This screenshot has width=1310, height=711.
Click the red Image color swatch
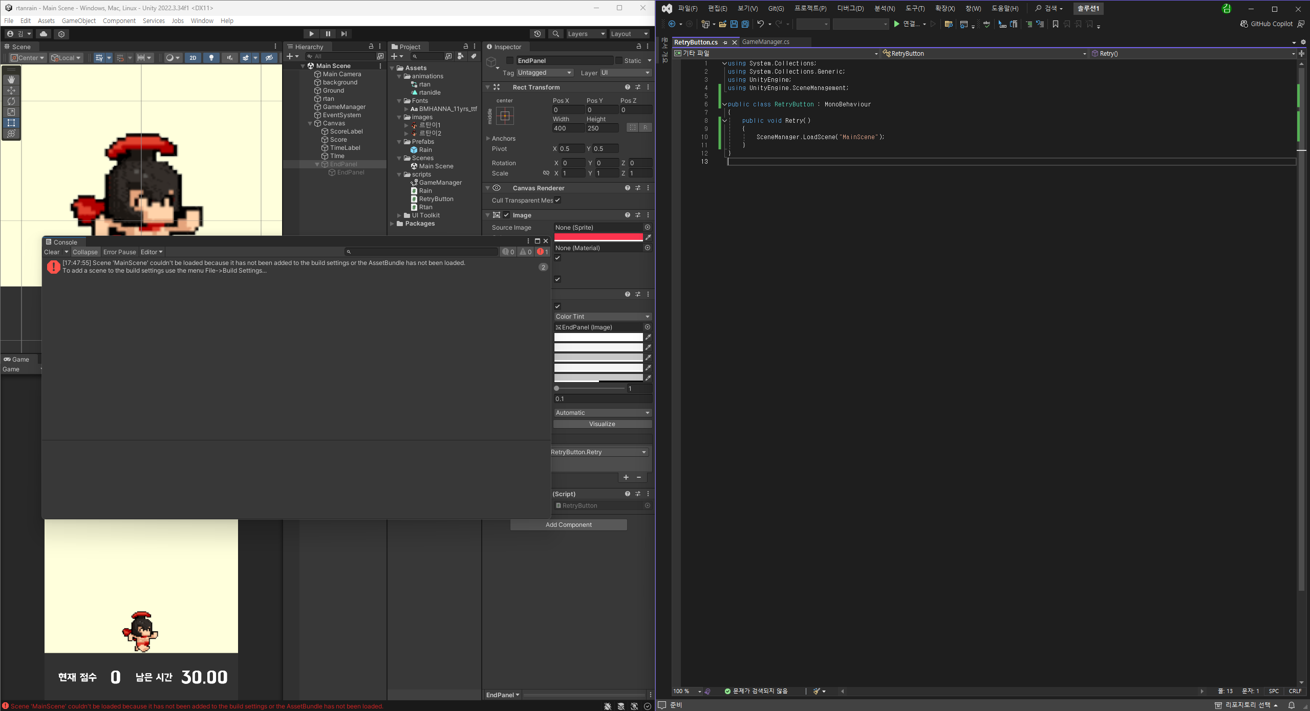pos(598,237)
